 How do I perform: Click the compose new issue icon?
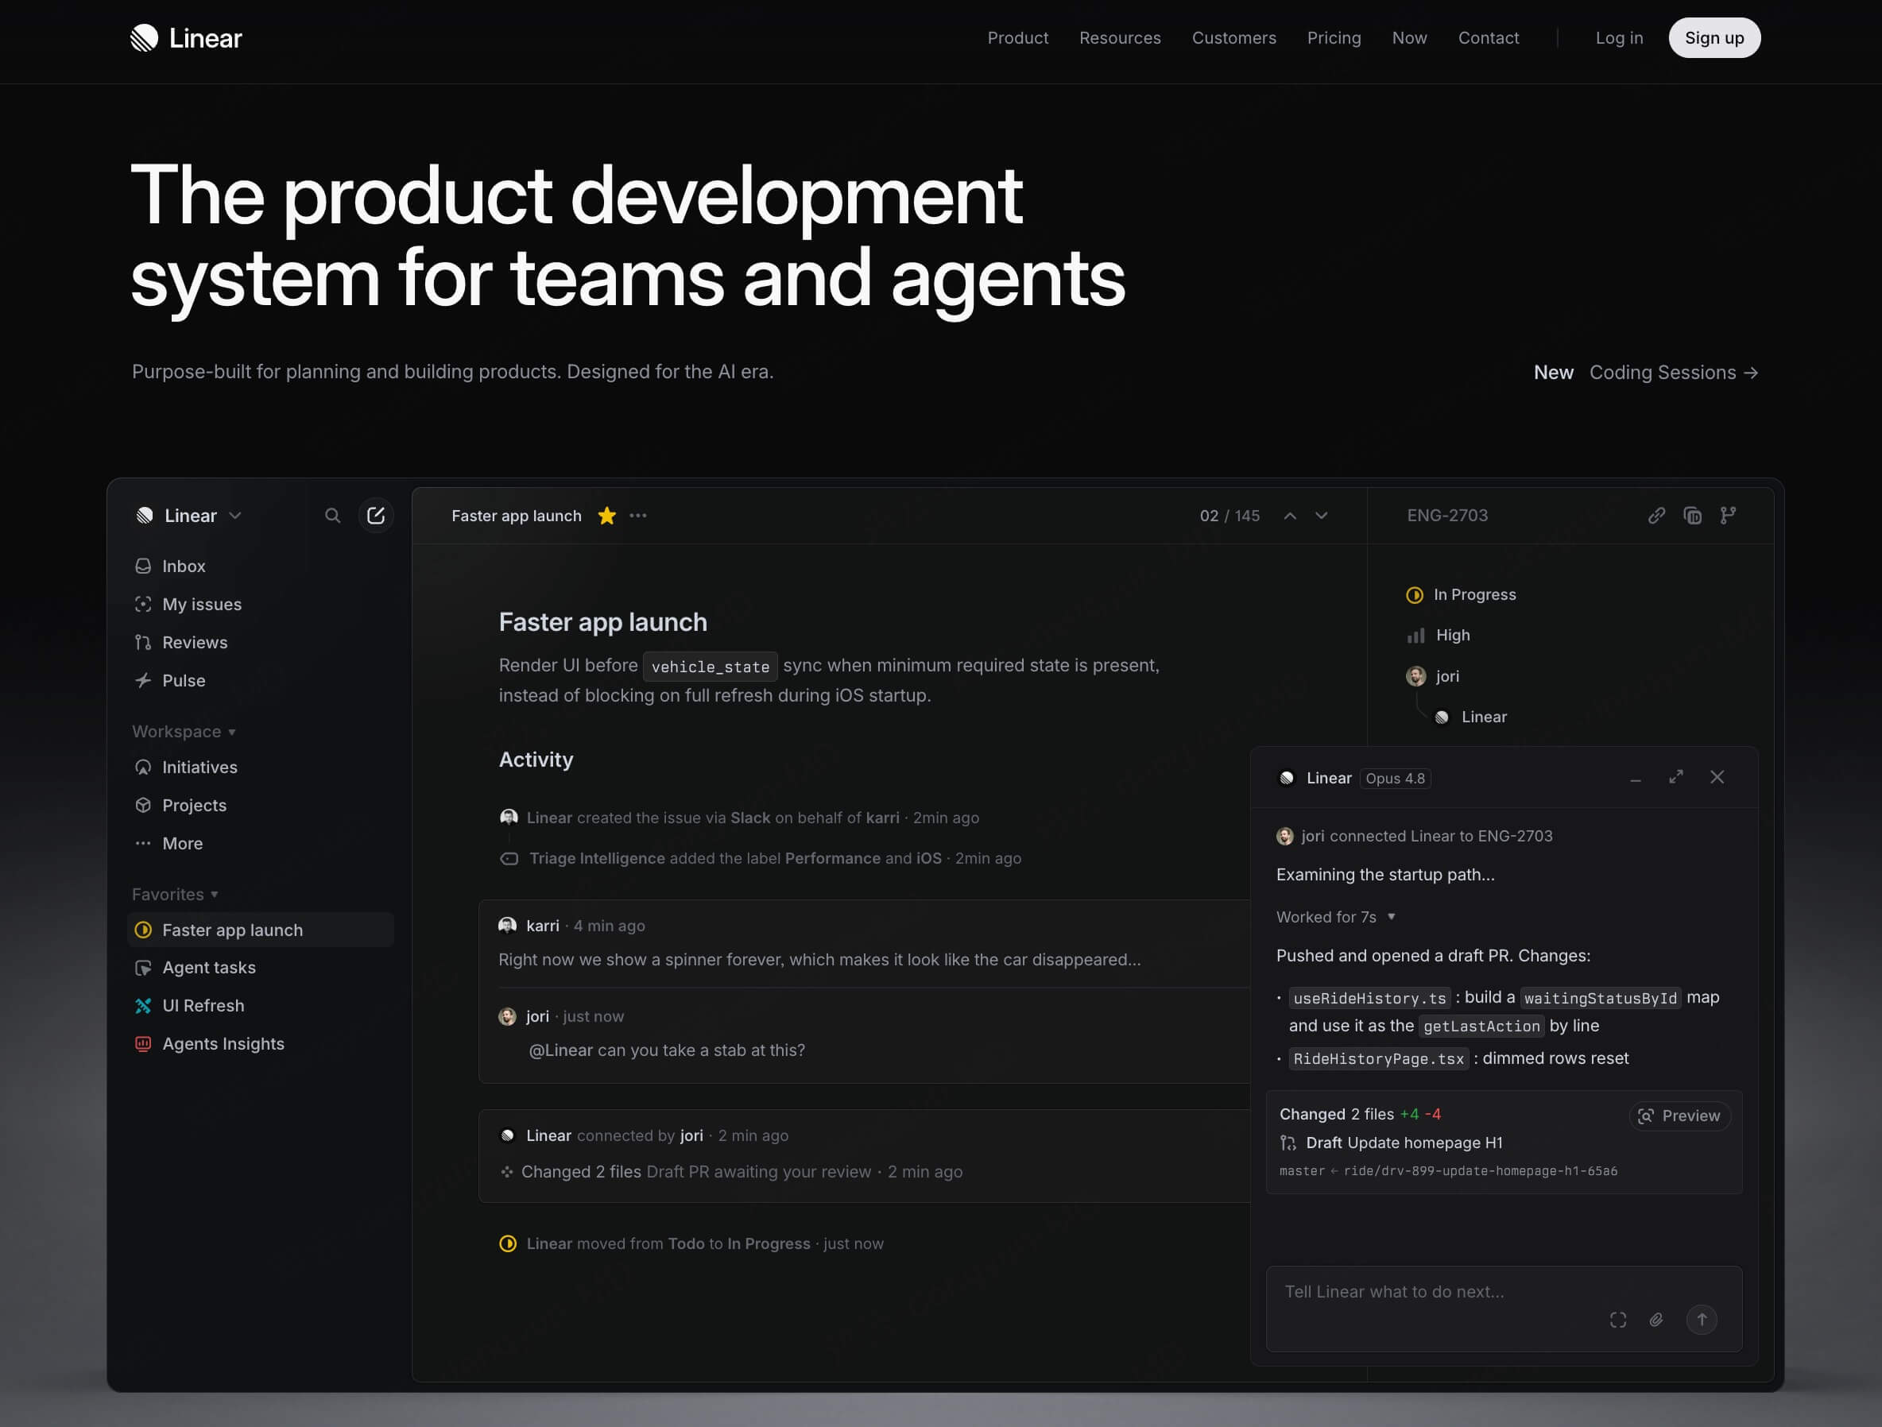tap(375, 516)
